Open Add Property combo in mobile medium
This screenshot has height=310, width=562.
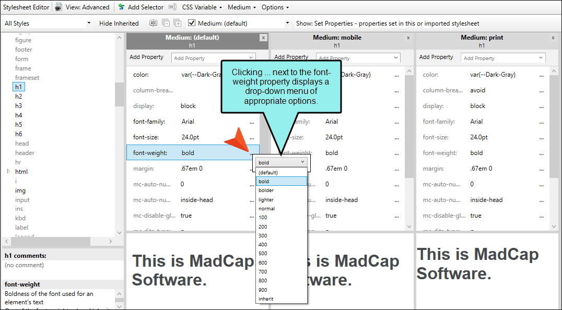tap(358, 58)
